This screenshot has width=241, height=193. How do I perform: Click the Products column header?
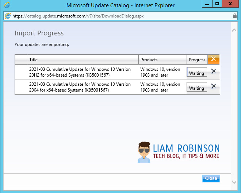(162, 59)
